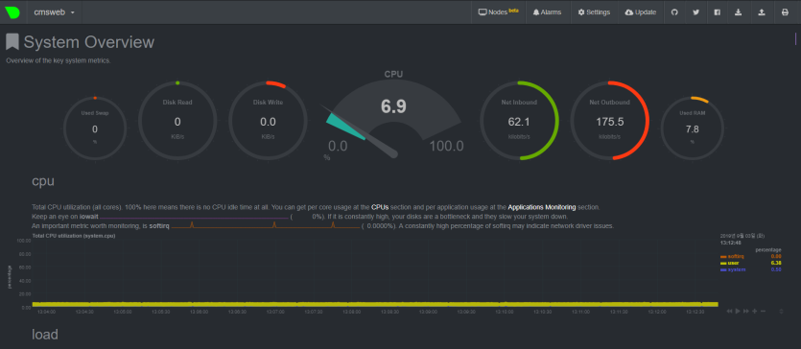Click the Disk Read gauge

coord(177,120)
